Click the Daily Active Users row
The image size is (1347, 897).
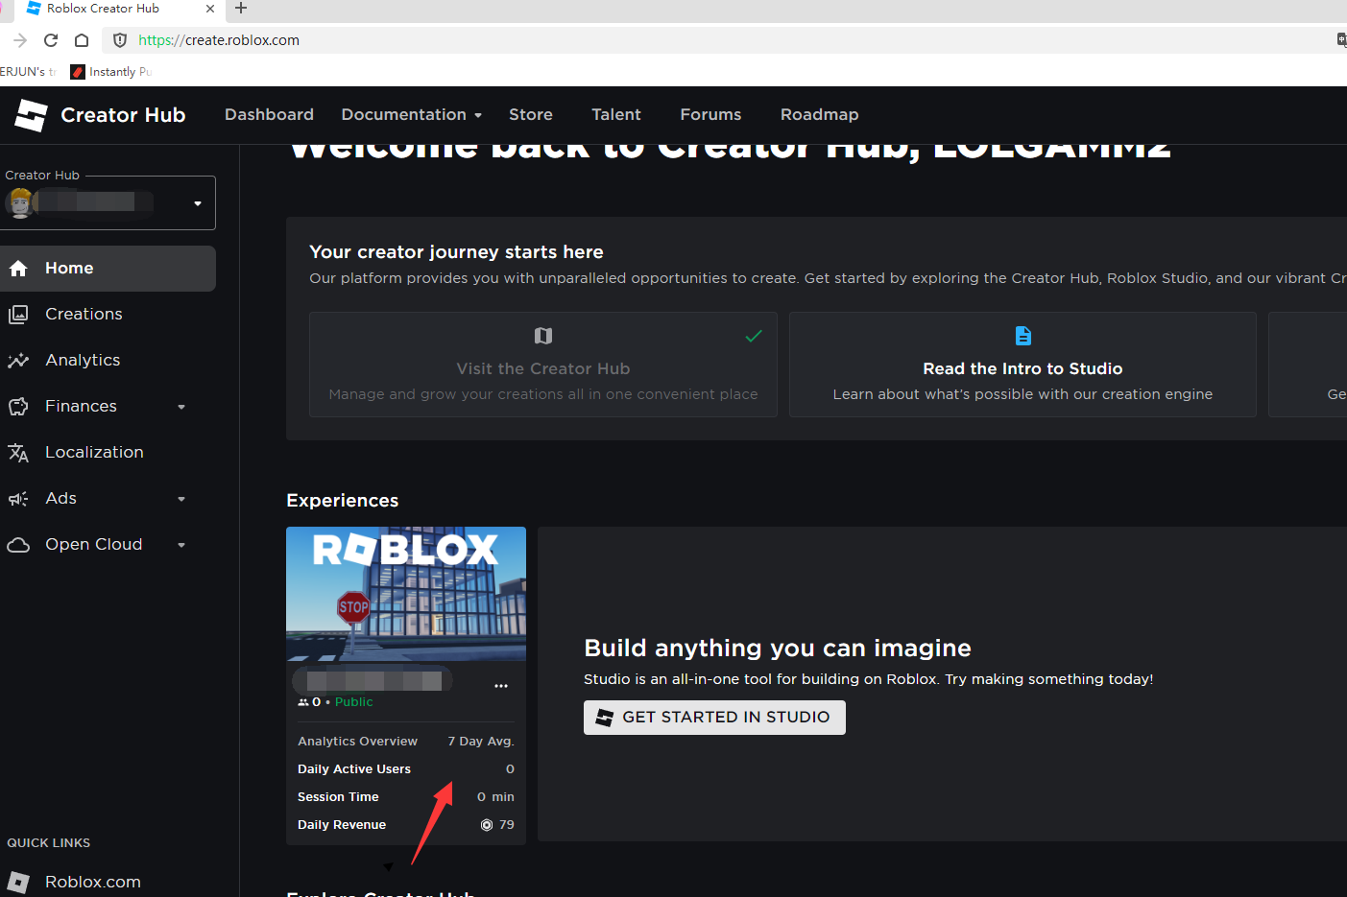[x=406, y=769]
